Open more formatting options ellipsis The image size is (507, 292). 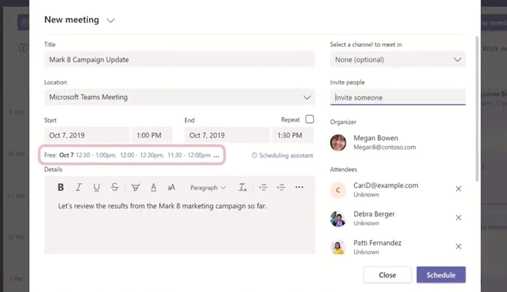click(x=299, y=187)
